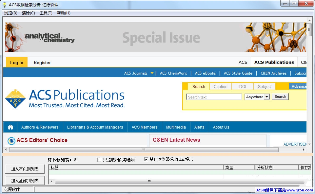Click 加入本页到列表 button

click(25, 169)
